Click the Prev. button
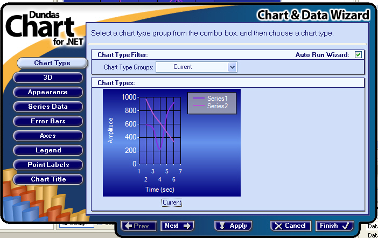Screen dimensions: 378x238 [138, 226]
